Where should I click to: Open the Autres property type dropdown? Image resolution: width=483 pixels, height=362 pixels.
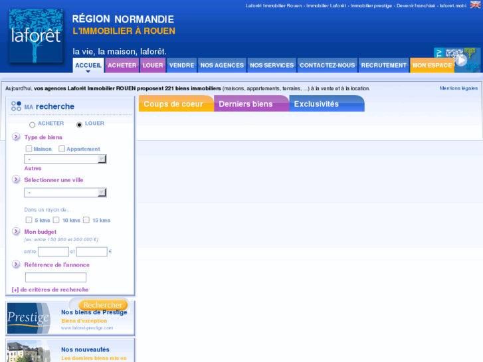[x=65, y=159]
